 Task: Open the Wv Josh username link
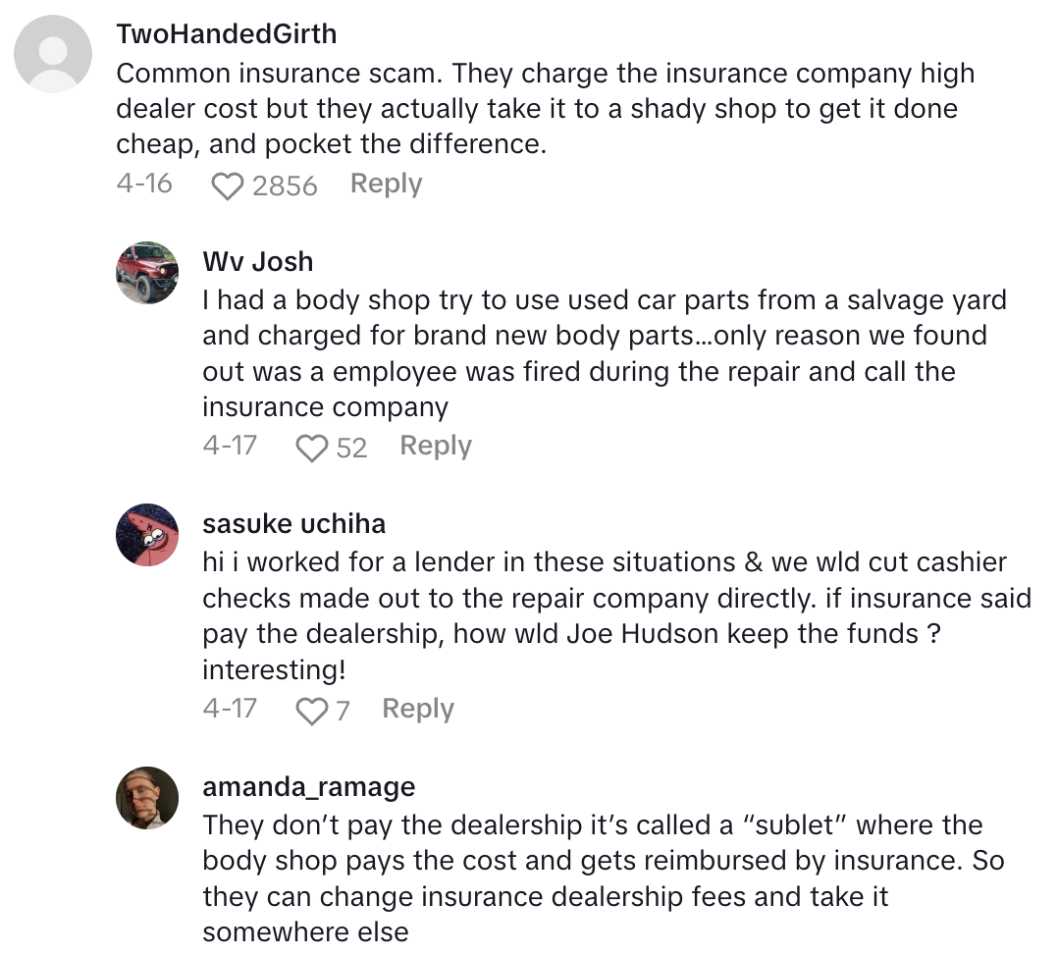pyautogui.click(x=257, y=262)
